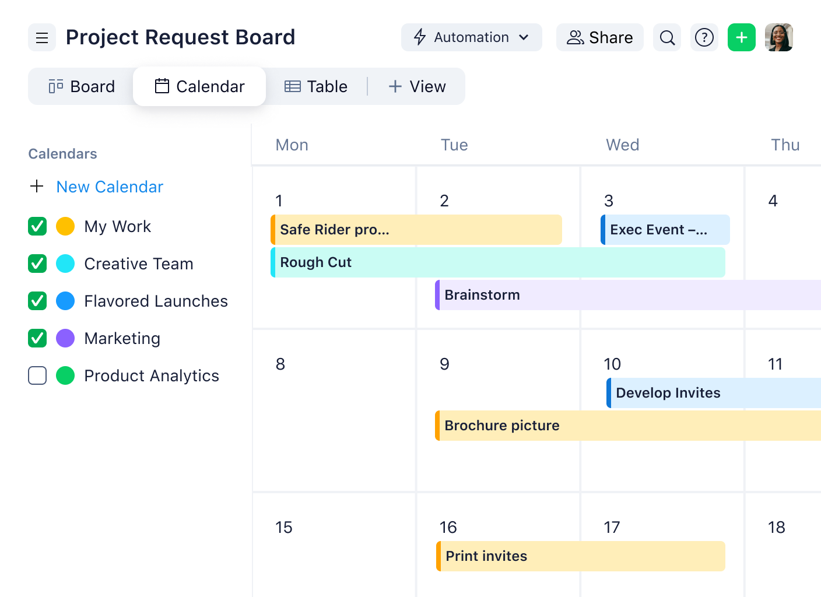
Task: Expand the Automation dropdown
Action: tap(522, 37)
